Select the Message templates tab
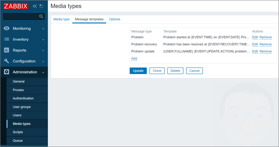This screenshot has height=147, width=279. 89,19
